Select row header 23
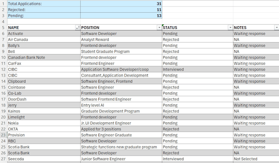This screenshot has height=163, width=279. (x=3, y=135)
